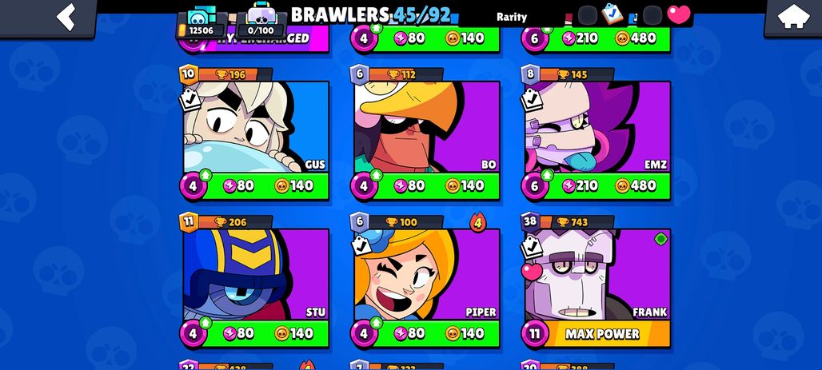Viewport: 822px width, 370px height.
Task: Click Frank's MAX POWER banner
Action: coord(602,334)
